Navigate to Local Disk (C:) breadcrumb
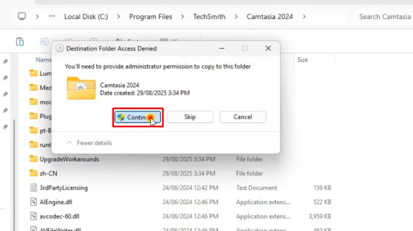The image size is (413, 231). coord(86,16)
